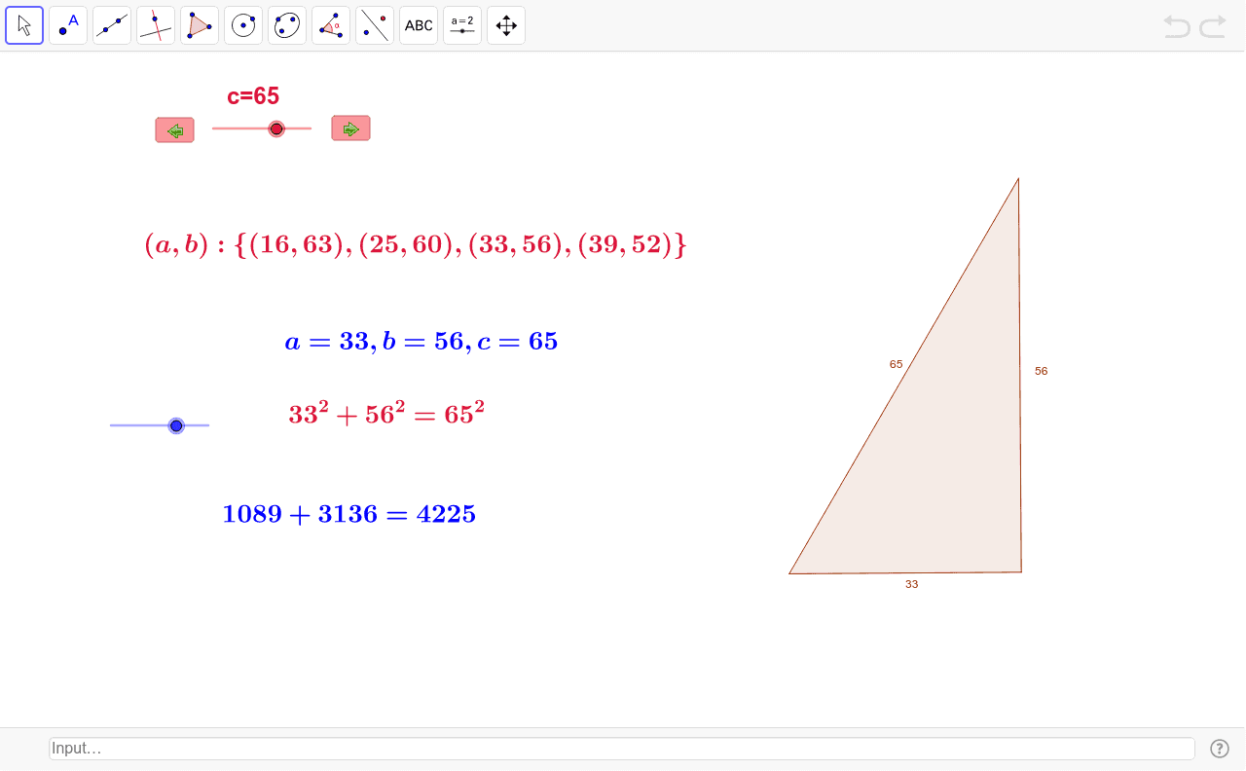This screenshot has height=771, width=1246.
Task: Select the Move tool
Action: (x=24, y=25)
